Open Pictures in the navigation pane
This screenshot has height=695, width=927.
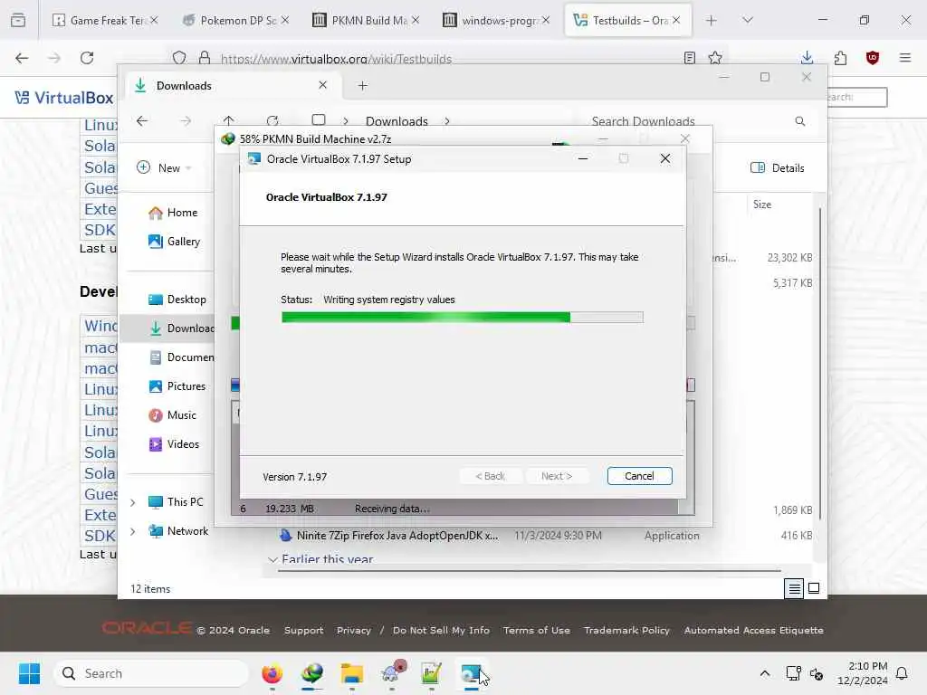[x=177, y=386]
